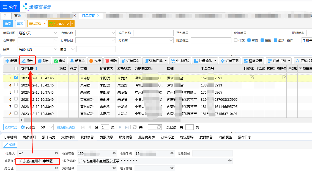The image size is (312, 182).
Task: Click the blue 搜索 search button
Action: click(x=8, y=24)
